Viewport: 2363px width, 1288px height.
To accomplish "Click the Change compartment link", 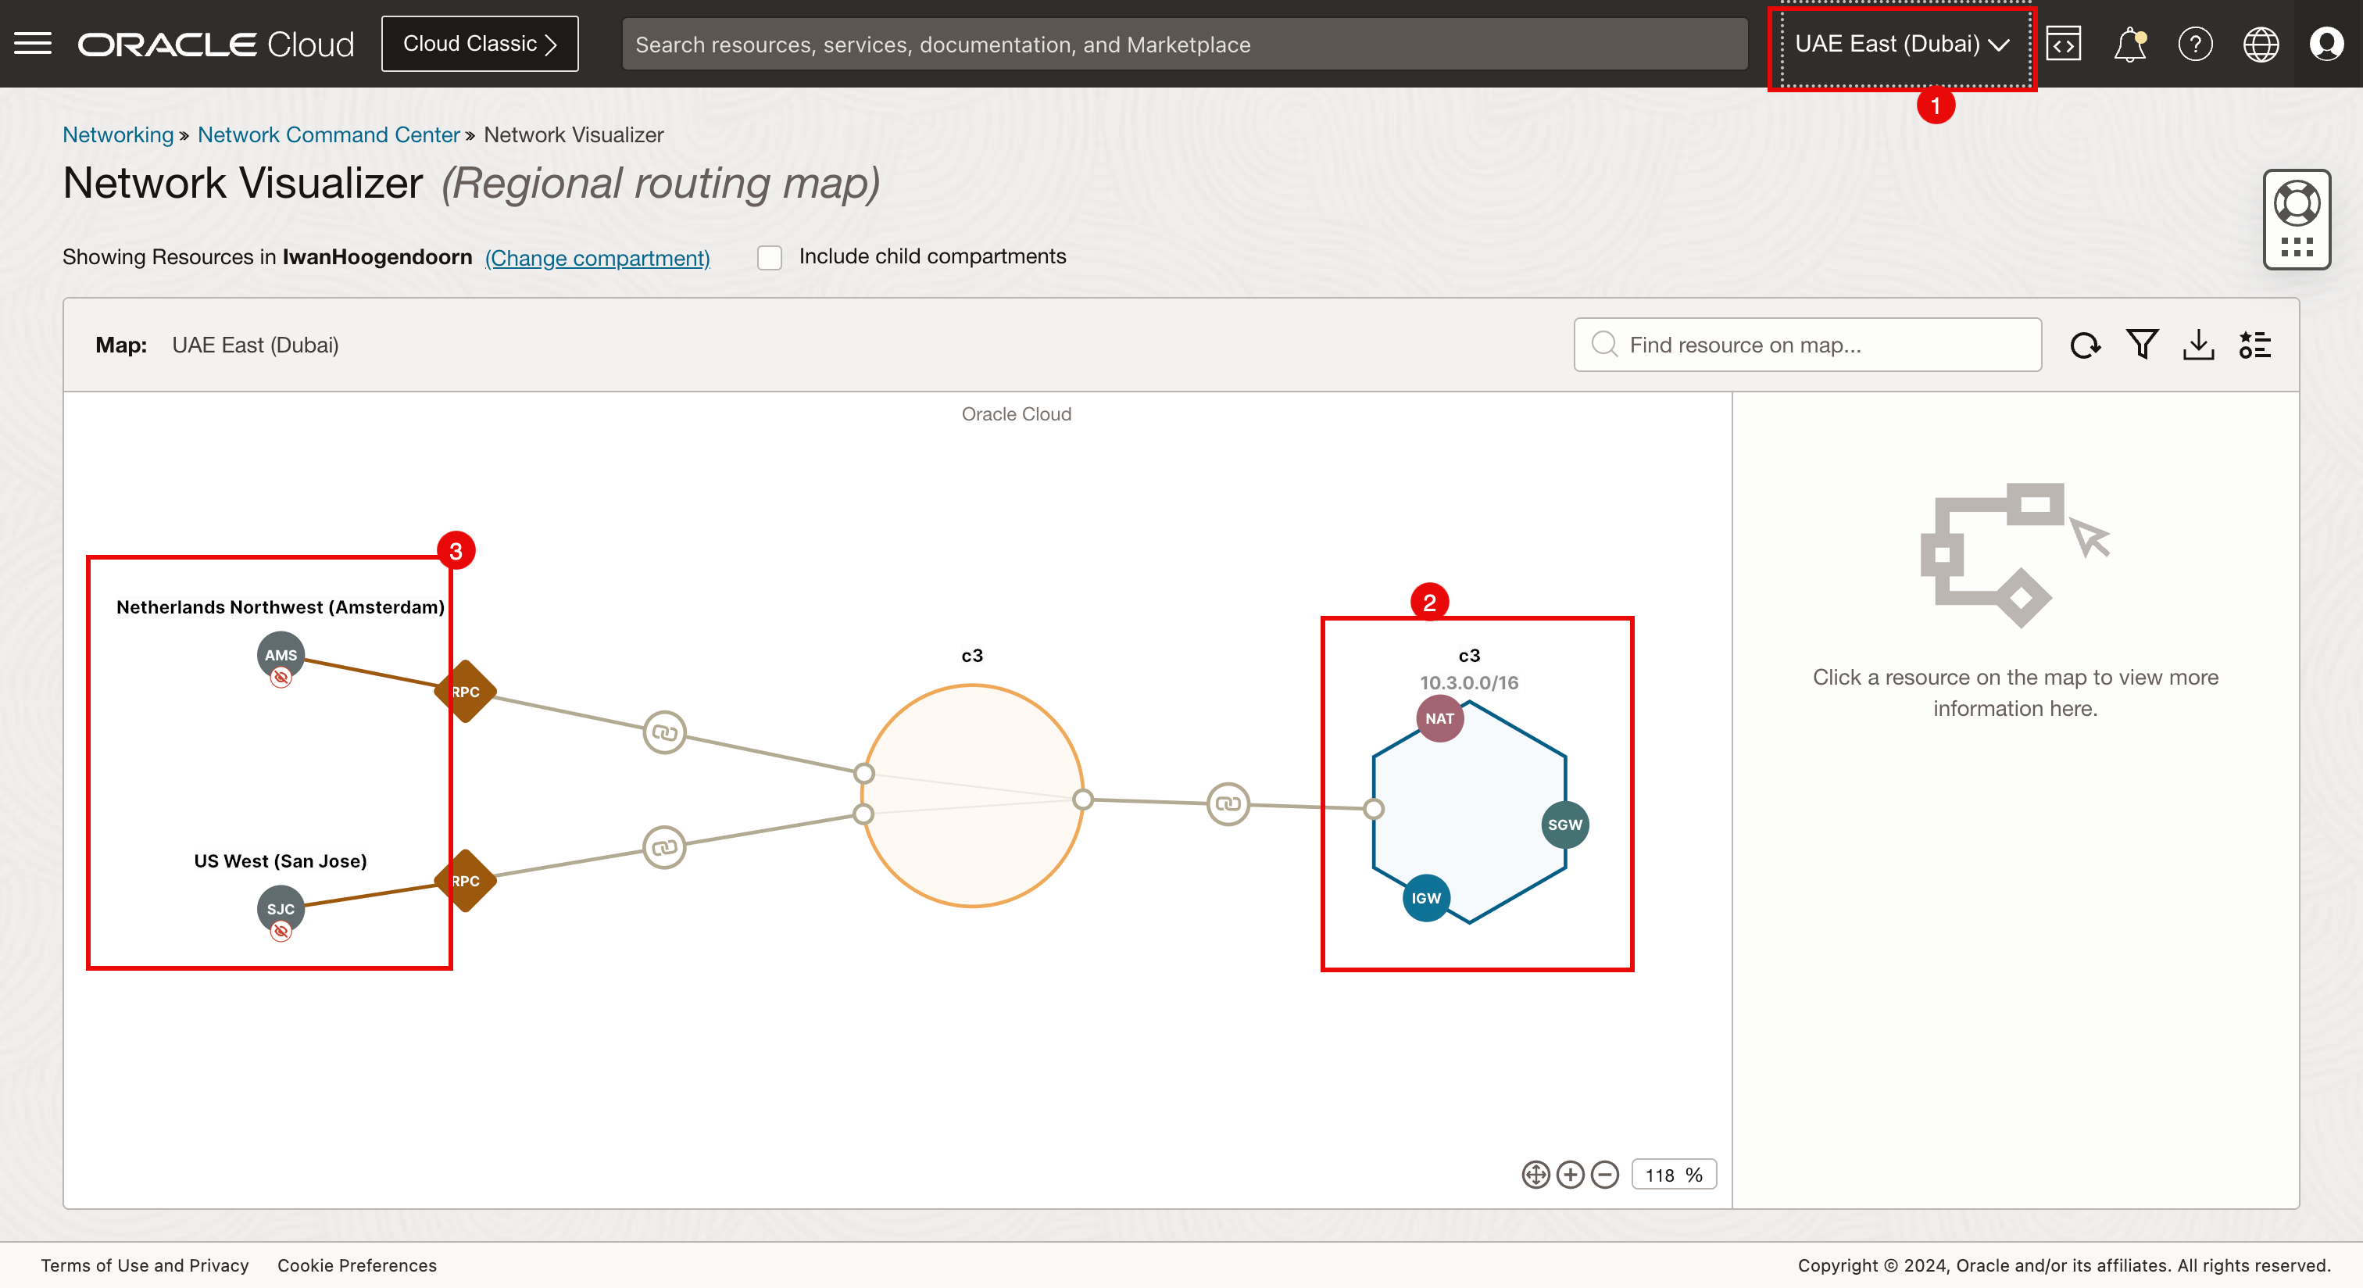I will [597, 258].
